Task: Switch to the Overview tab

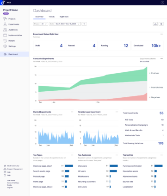Action: pos(39,17)
